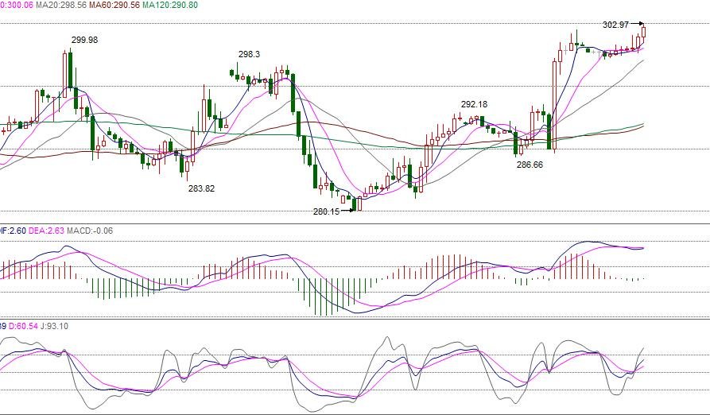Select the 283.82 low price annotation
Screen dimensions: 710x415
tap(201, 188)
